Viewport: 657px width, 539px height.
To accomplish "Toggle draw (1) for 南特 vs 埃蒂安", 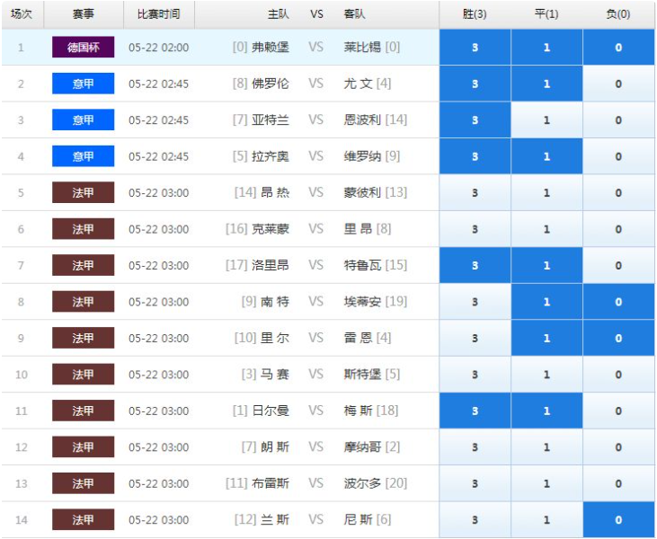I will click(x=546, y=302).
